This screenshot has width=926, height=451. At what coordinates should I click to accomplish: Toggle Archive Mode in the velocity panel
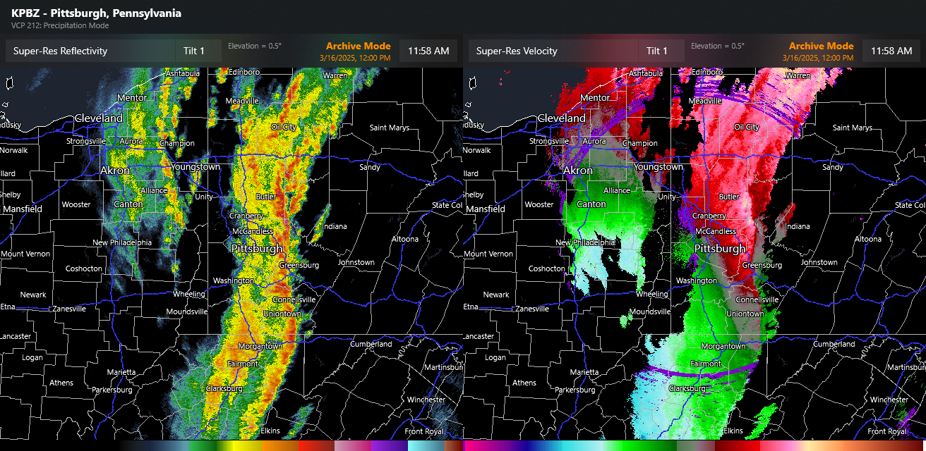(x=821, y=47)
